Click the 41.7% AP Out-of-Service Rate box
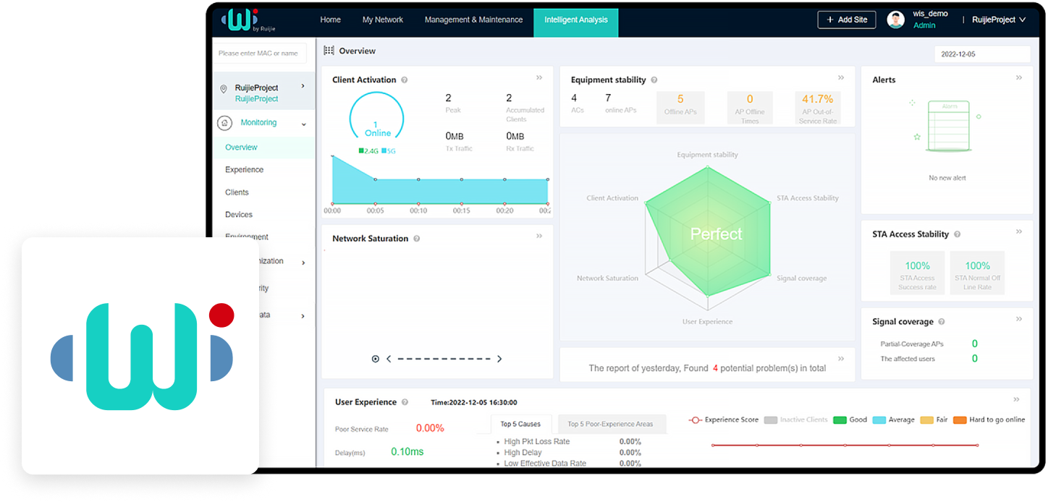Screen dimensions: 1048x502 pos(818,108)
